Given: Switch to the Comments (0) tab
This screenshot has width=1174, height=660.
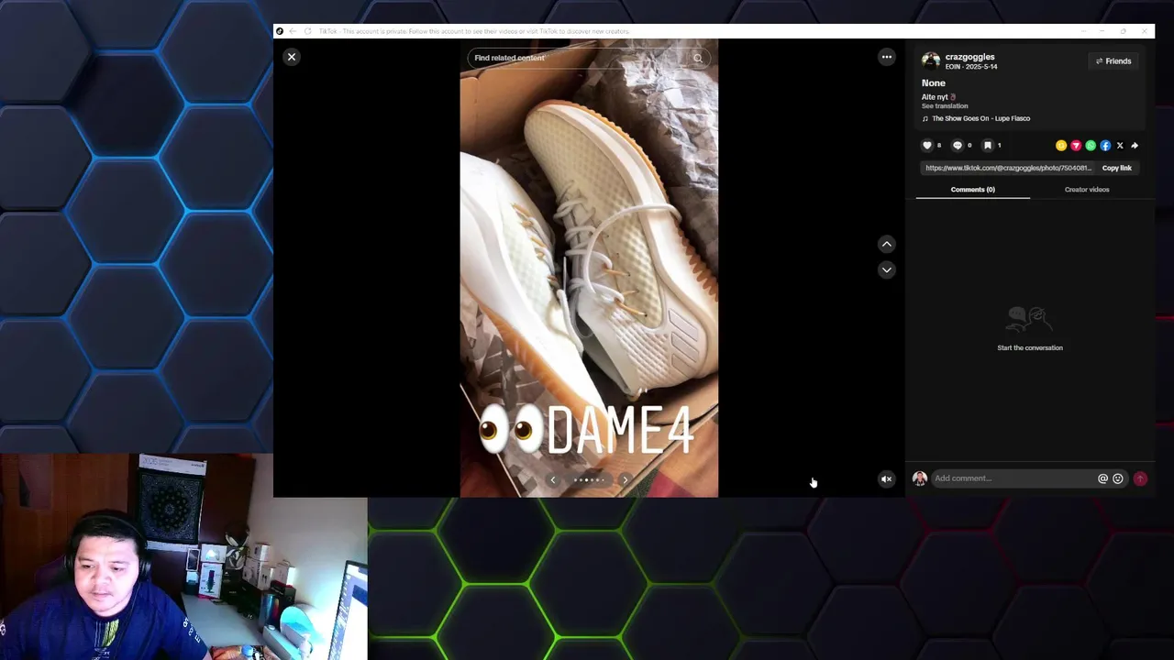Looking at the screenshot, I should (972, 190).
